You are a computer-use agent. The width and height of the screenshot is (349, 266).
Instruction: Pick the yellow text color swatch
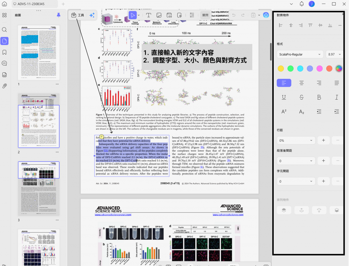[281, 69]
